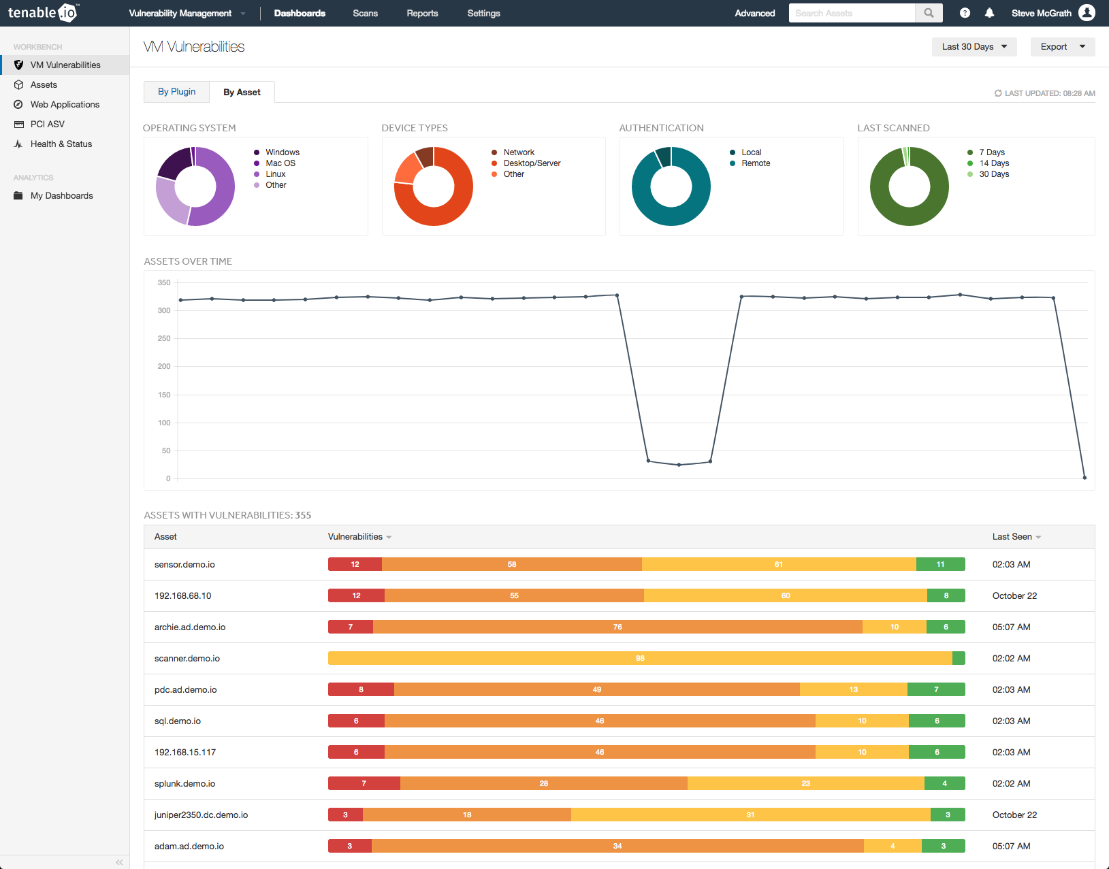Viewport: 1109px width, 869px height.
Task: Click the Assets cube icon
Action: [19, 85]
